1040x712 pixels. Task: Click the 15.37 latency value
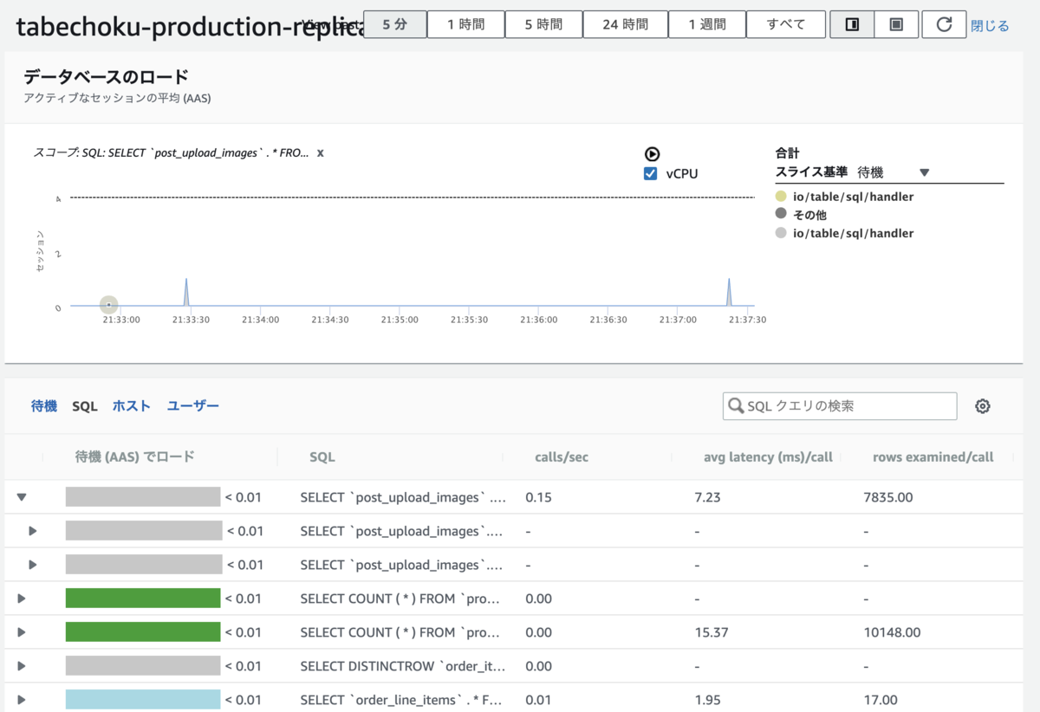[712, 632]
